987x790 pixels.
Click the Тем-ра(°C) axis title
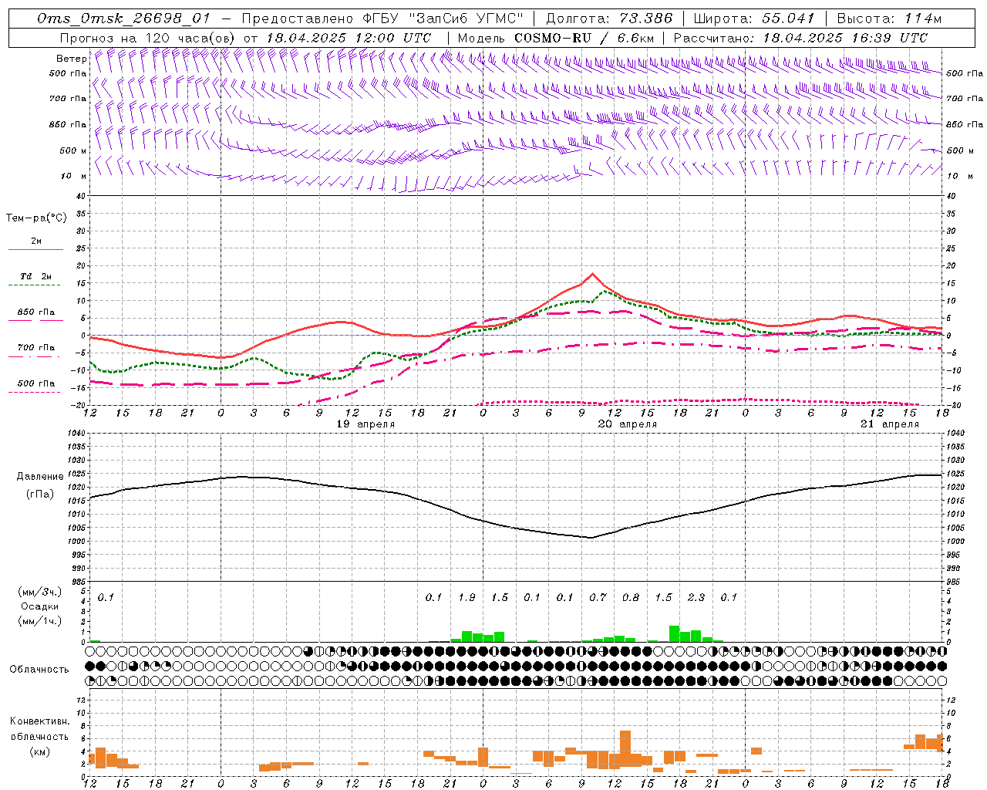[x=36, y=218]
